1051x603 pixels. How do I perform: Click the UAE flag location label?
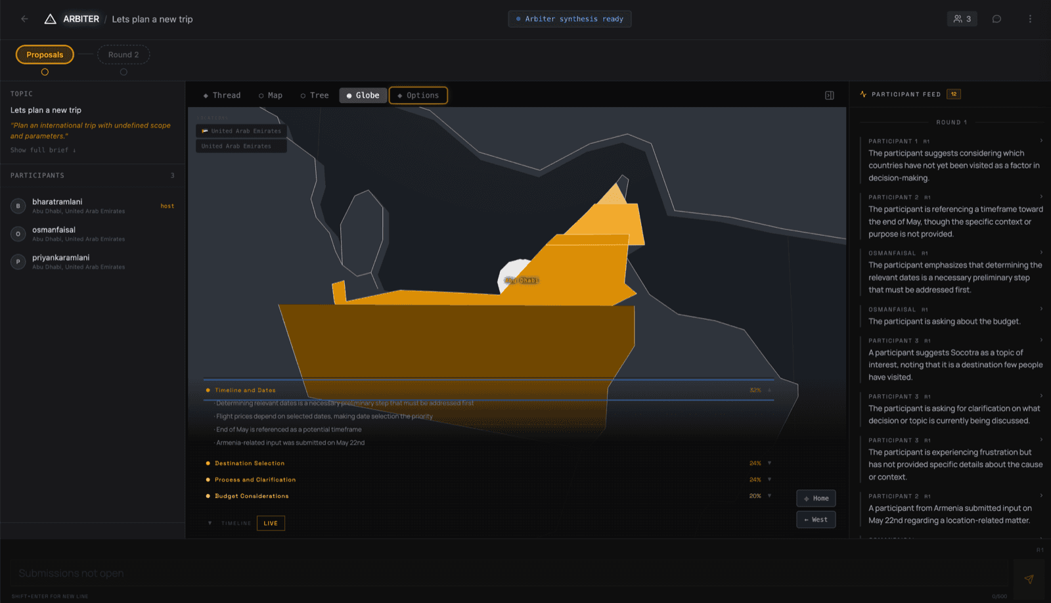(241, 131)
